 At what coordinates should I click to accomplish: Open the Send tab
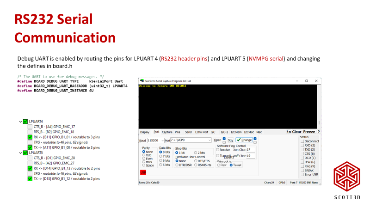click(188, 132)
